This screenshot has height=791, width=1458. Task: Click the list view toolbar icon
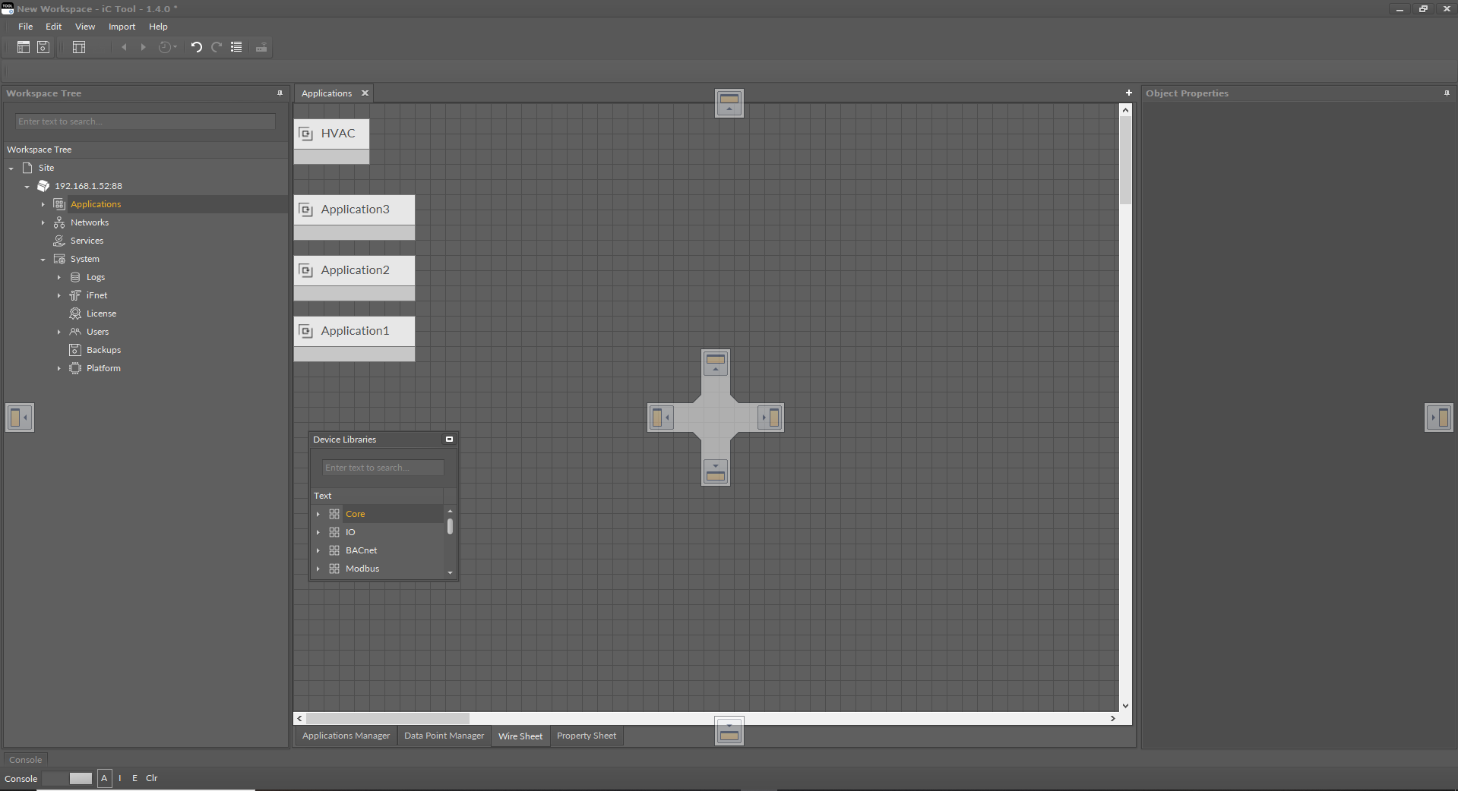click(236, 47)
